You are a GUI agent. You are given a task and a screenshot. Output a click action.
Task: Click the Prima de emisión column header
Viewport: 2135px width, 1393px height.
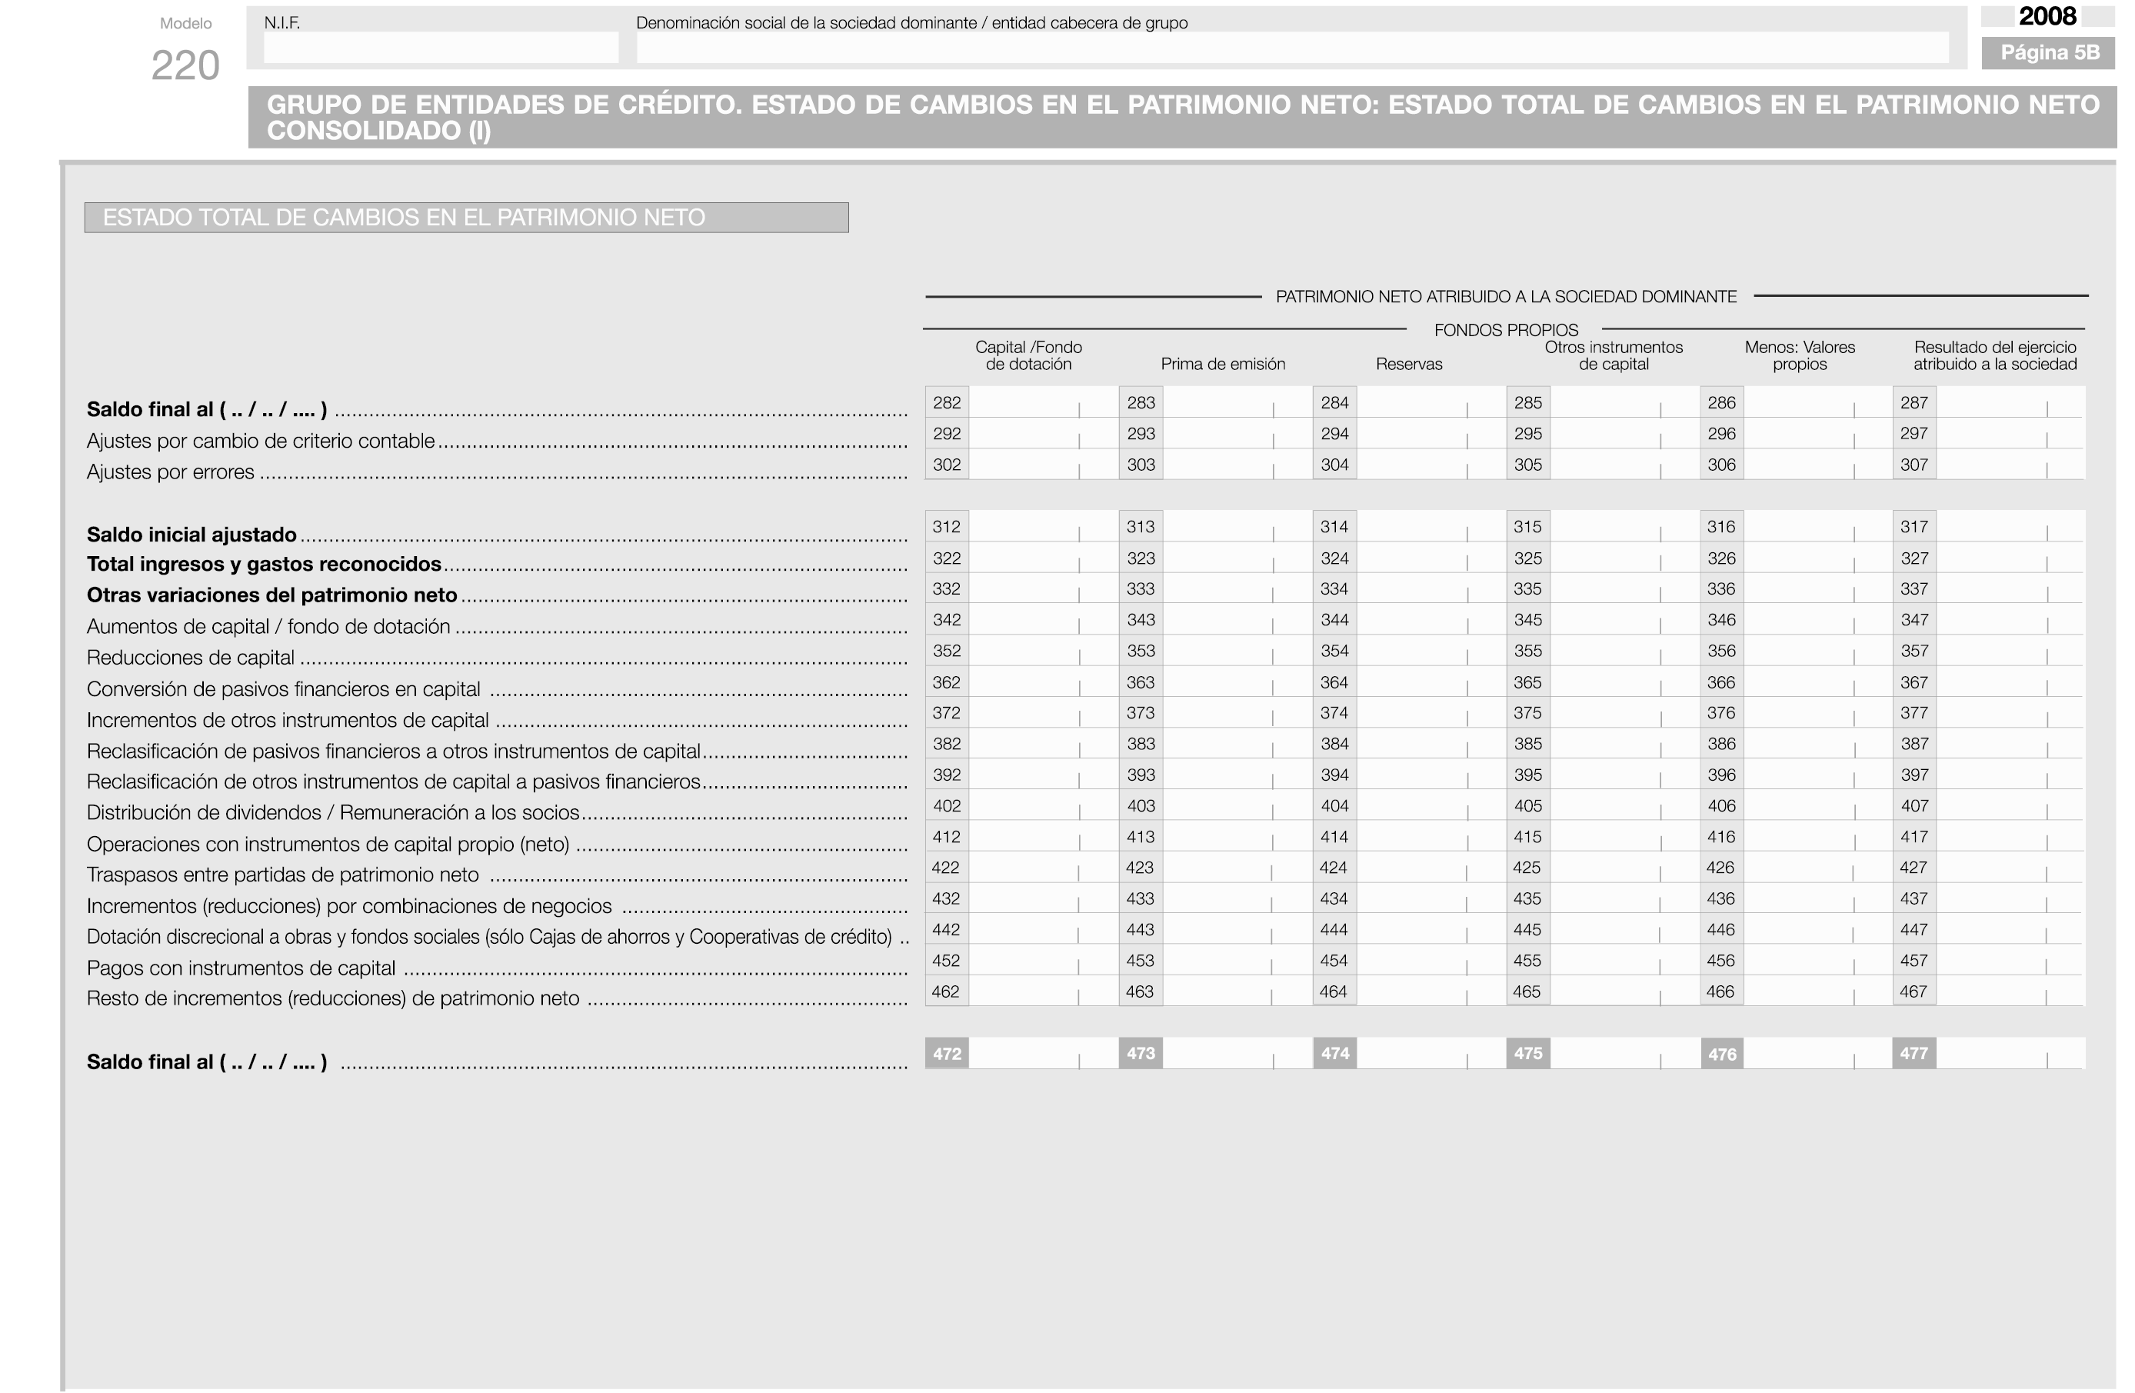(1223, 363)
